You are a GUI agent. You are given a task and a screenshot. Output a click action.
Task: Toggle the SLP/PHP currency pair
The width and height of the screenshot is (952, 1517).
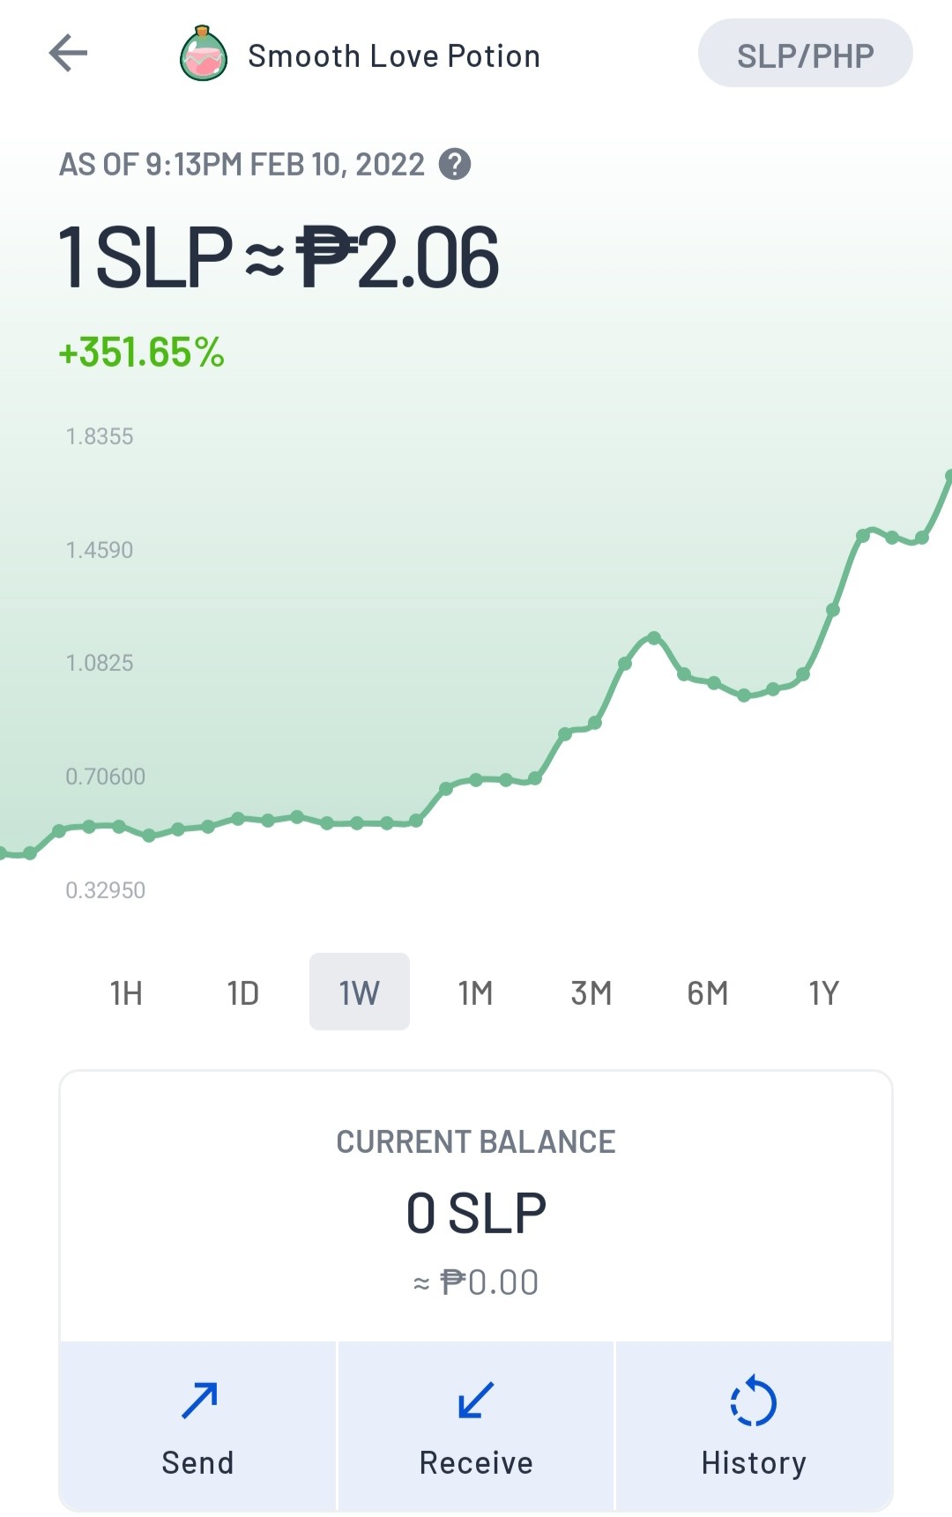pyautogui.click(x=805, y=53)
